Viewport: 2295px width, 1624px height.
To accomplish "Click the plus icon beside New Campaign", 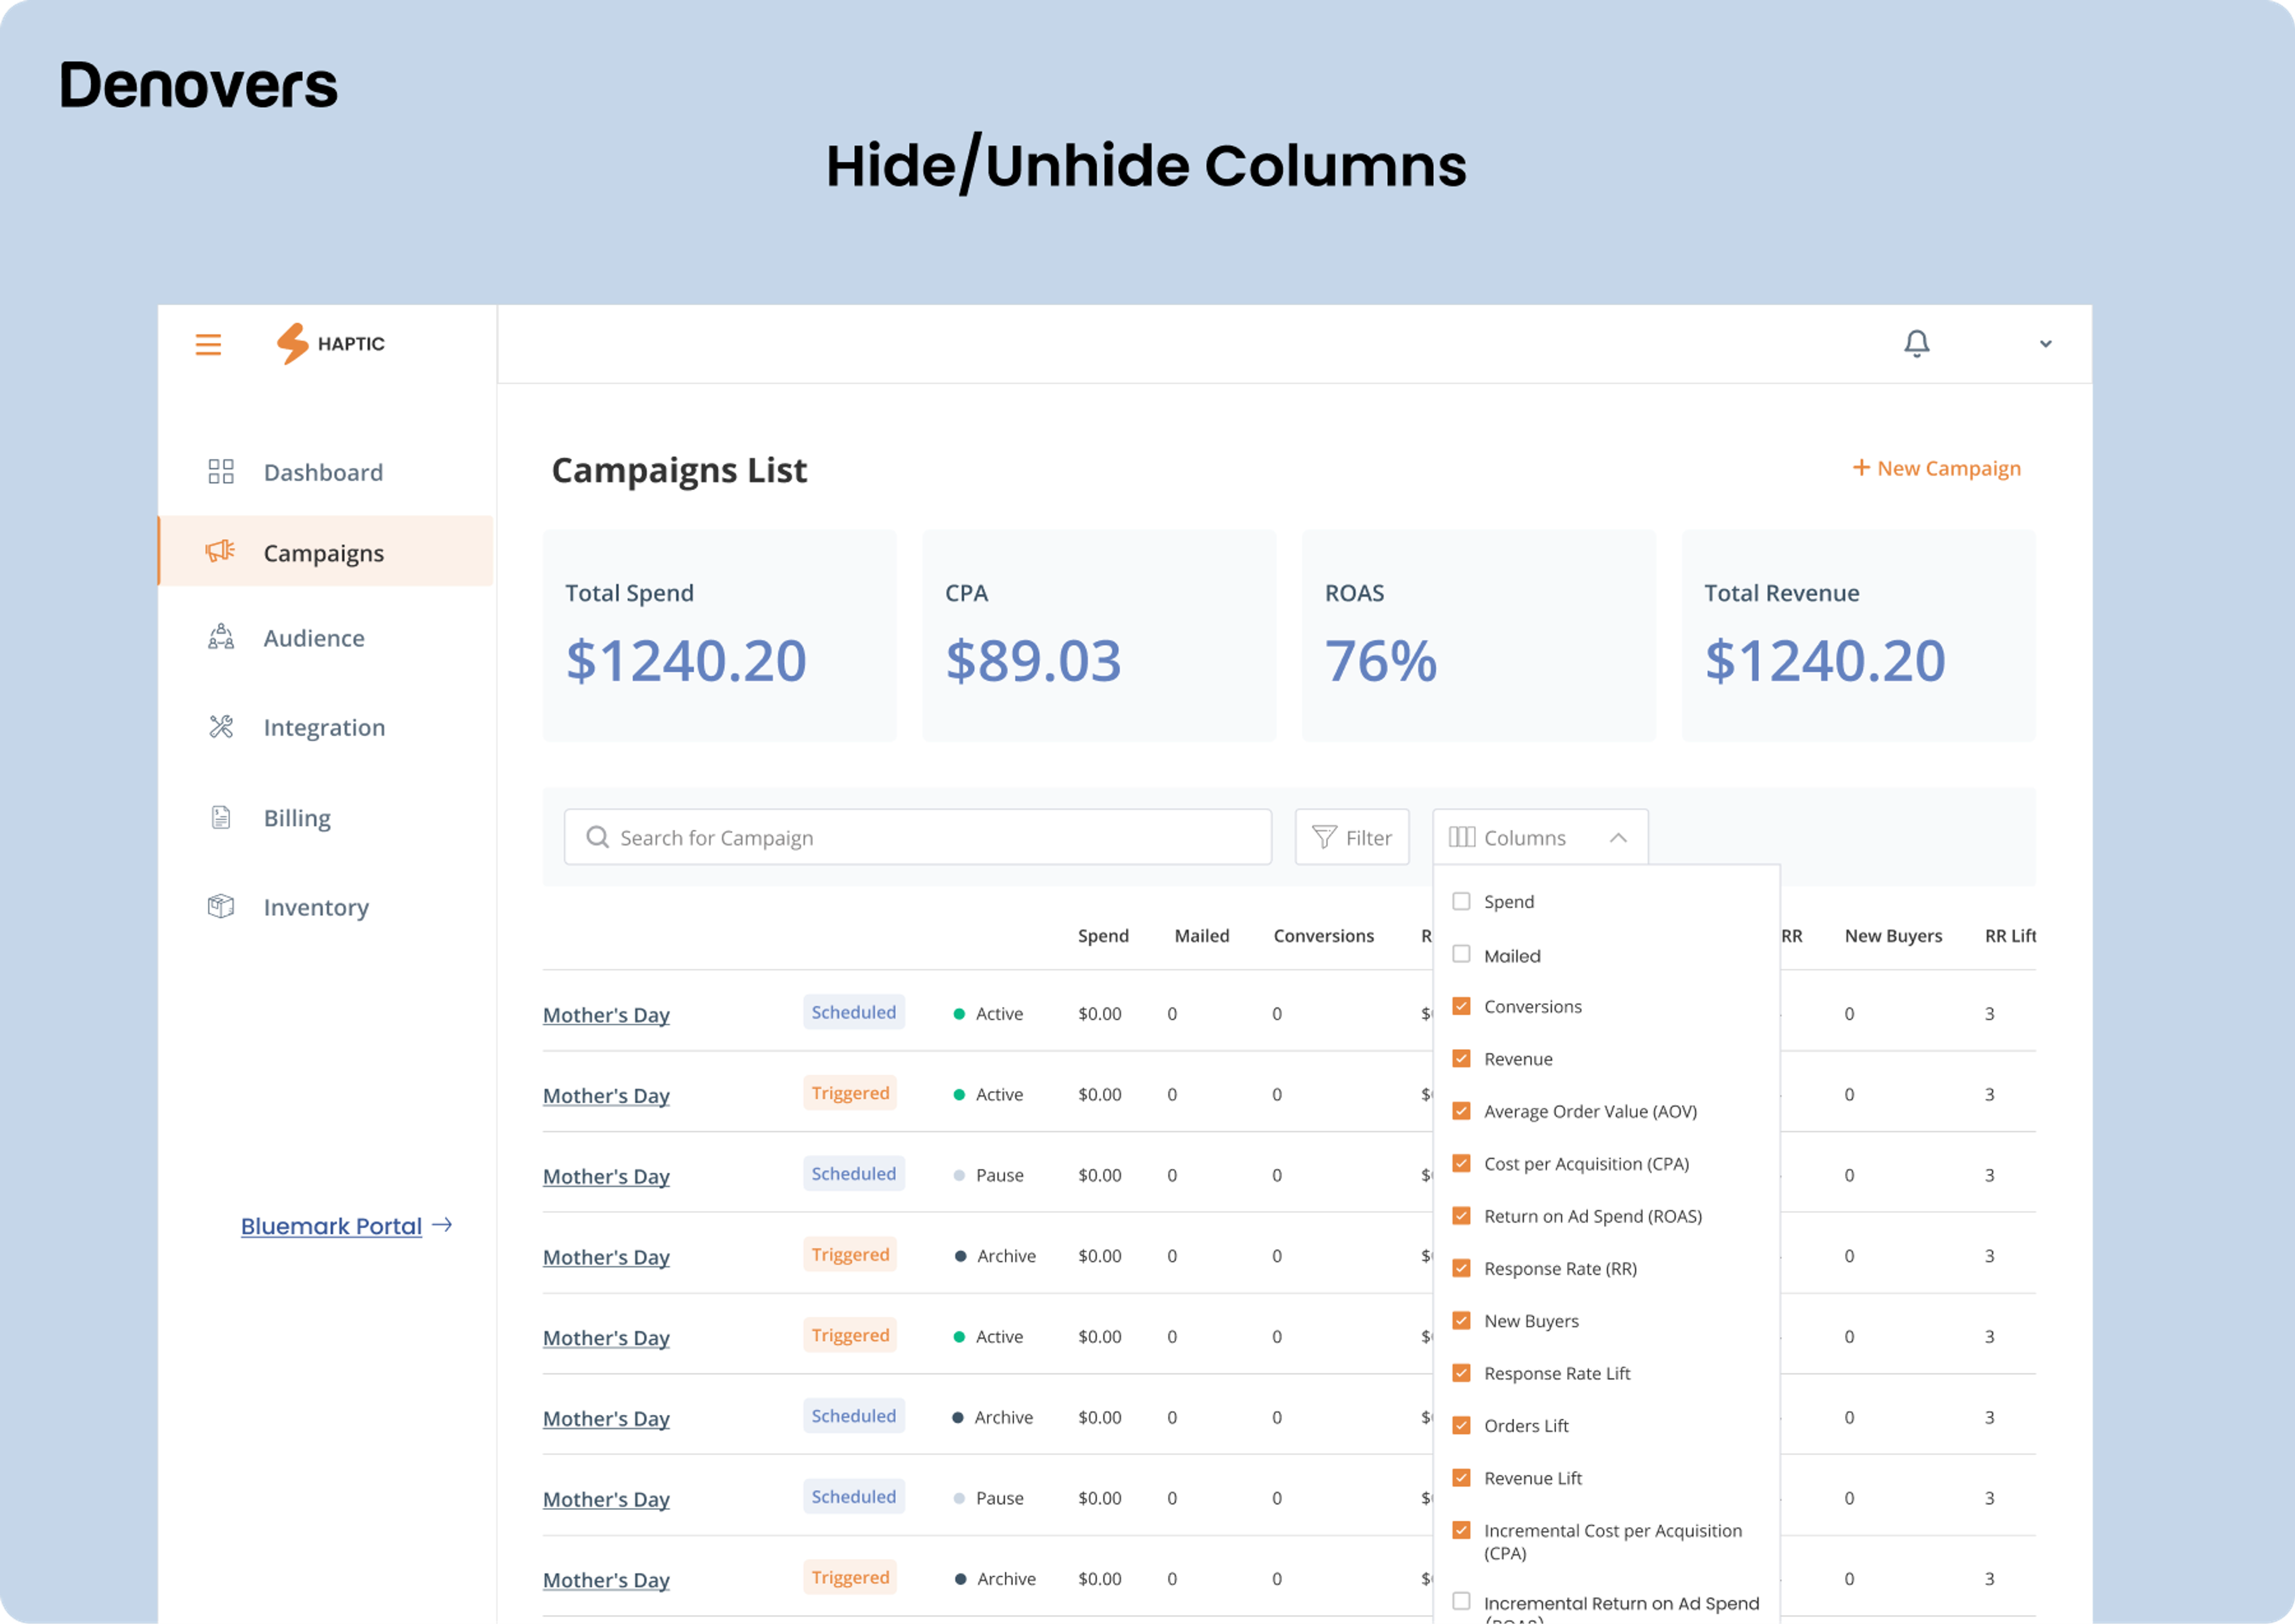I will click(x=1861, y=468).
